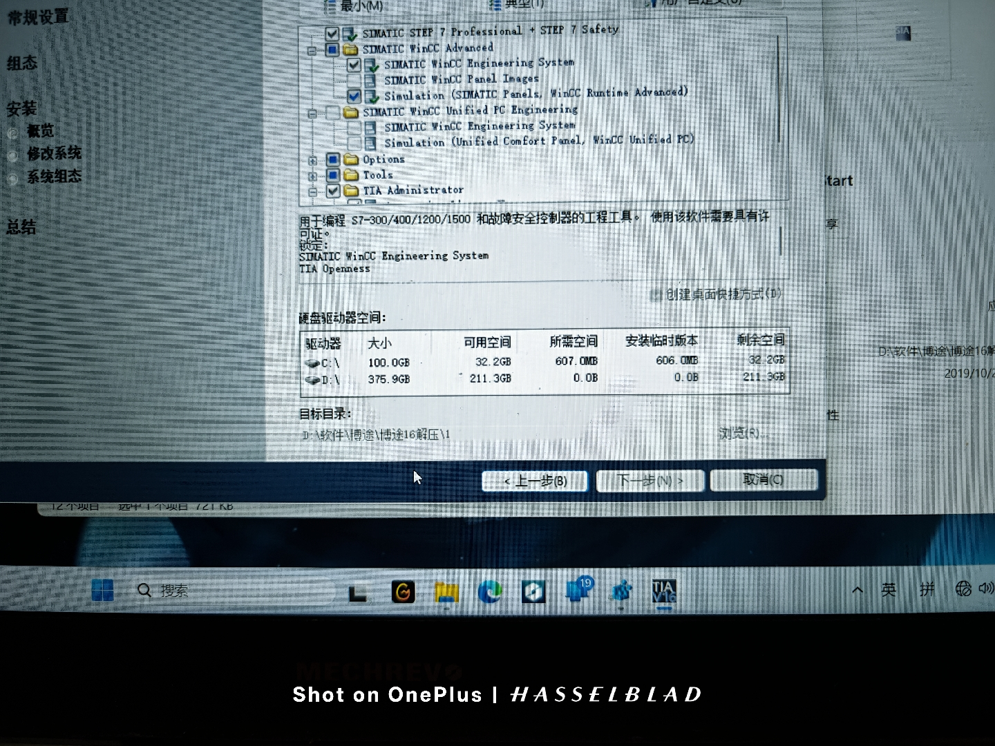
Task: Click the orange G app taskbar icon
Action: tap(403, 592)
